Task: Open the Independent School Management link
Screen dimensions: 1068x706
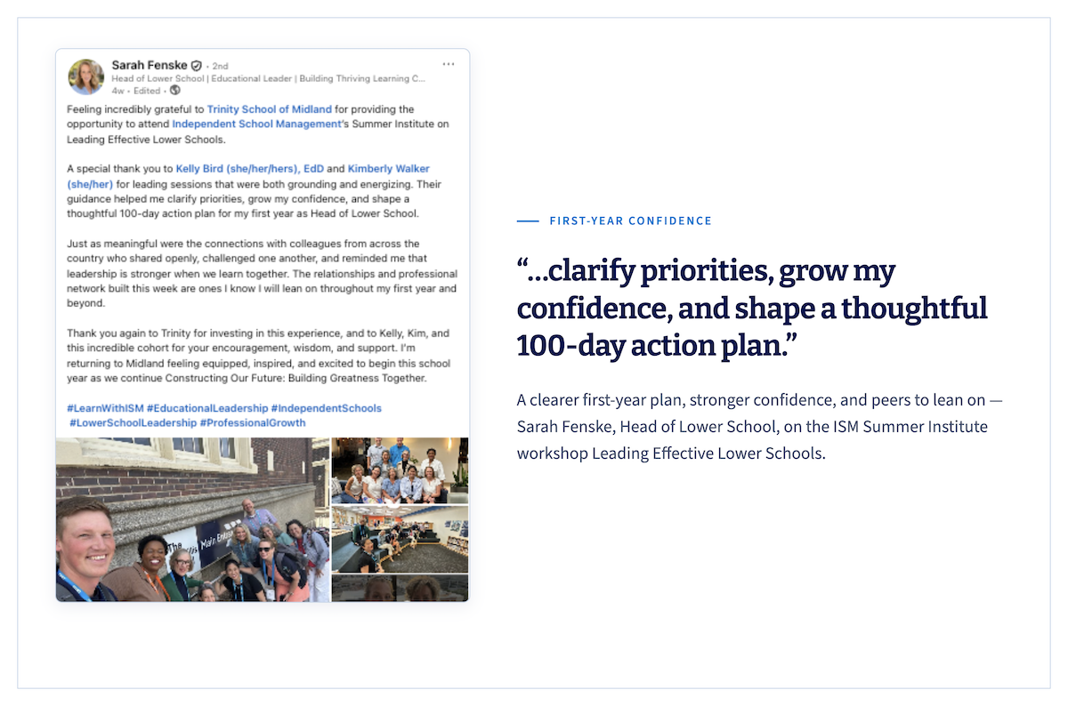Action: (256, 124)
